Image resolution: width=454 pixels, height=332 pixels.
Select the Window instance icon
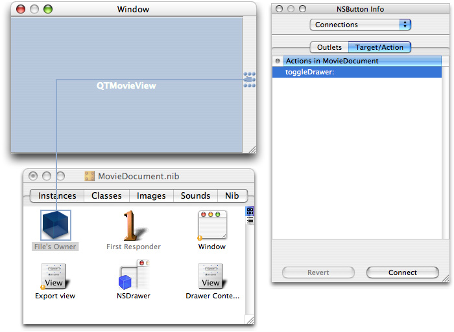click(212, 225)
